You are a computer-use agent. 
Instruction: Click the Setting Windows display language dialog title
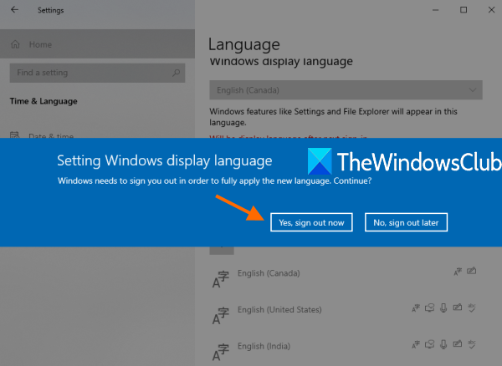[x=165, y=160]
